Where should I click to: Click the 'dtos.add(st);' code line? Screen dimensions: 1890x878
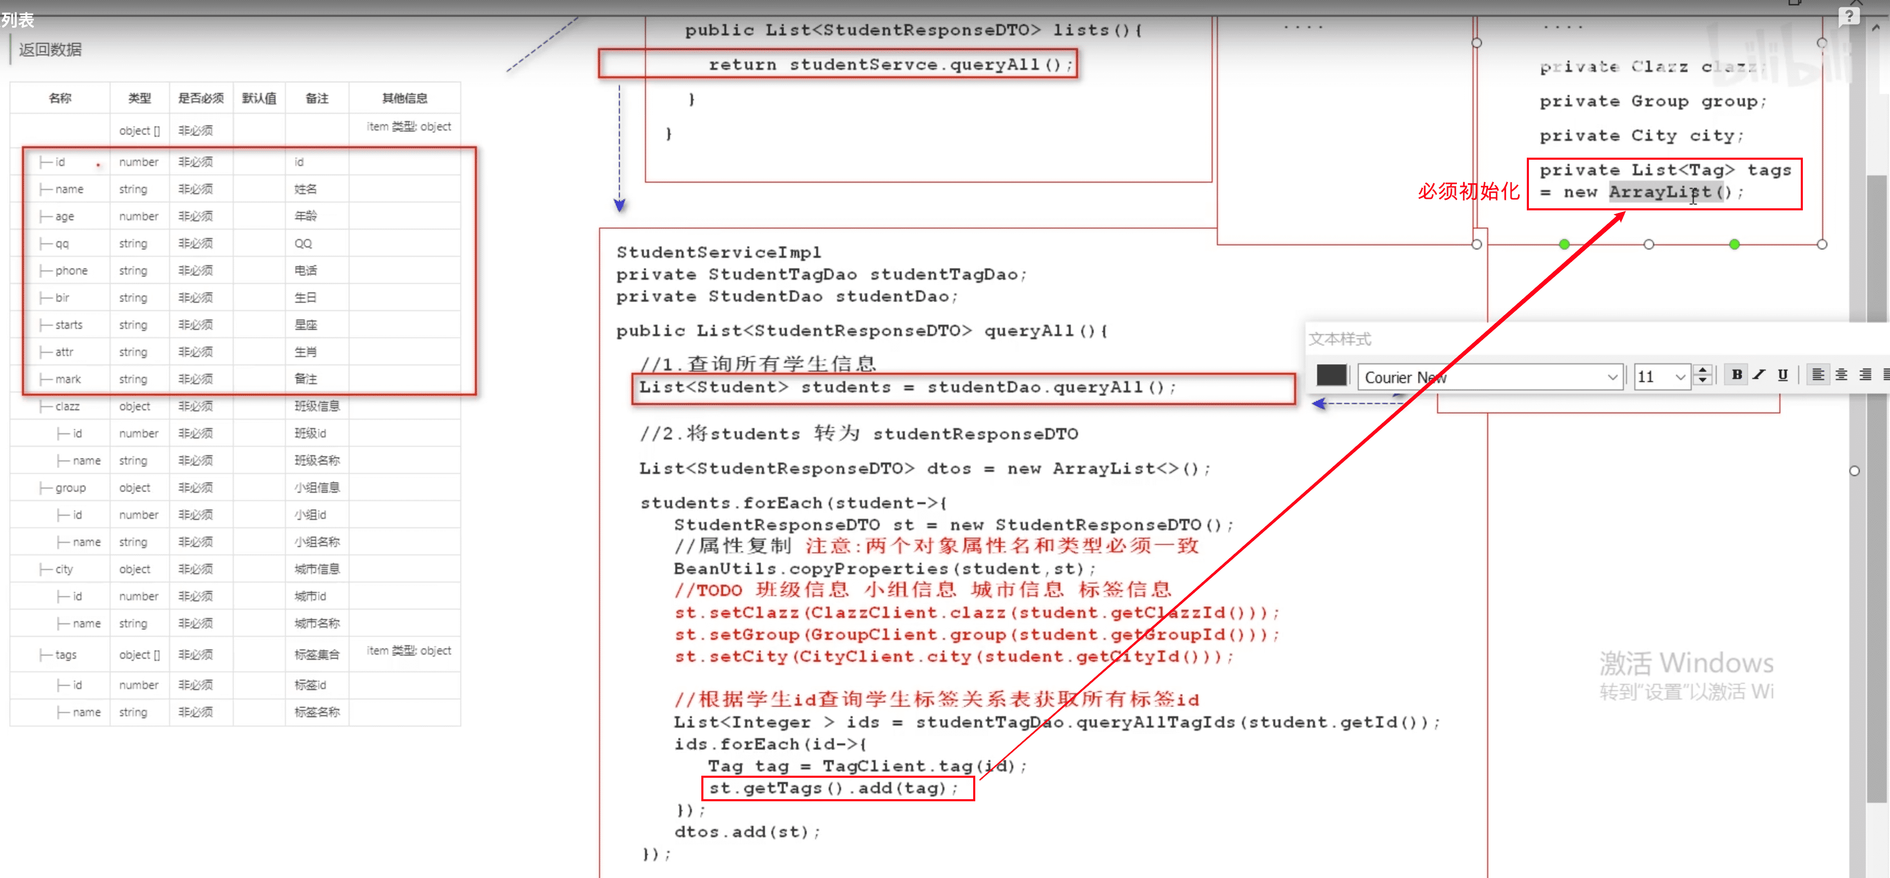(747, 832)
